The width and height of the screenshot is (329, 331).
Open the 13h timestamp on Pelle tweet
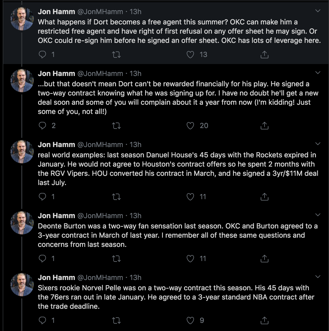[135, 278]
